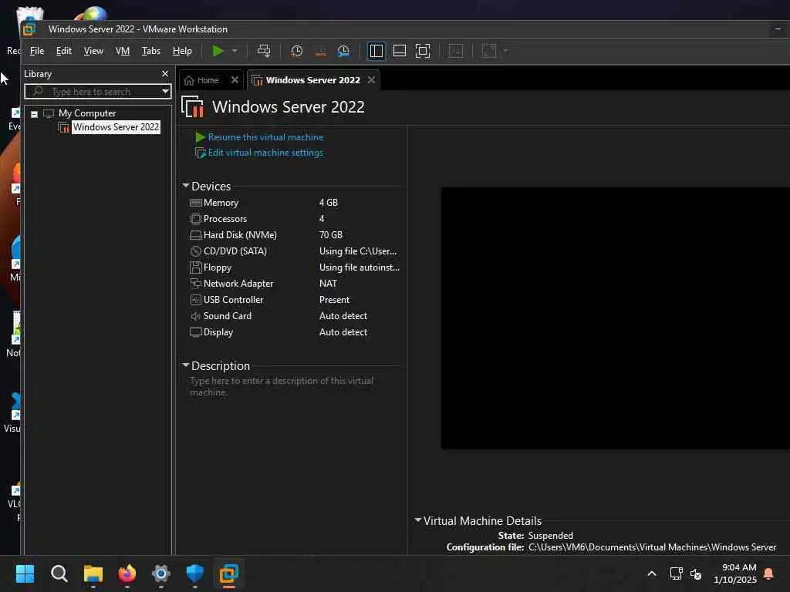Open the Windows Start menu

pos(25,573)
